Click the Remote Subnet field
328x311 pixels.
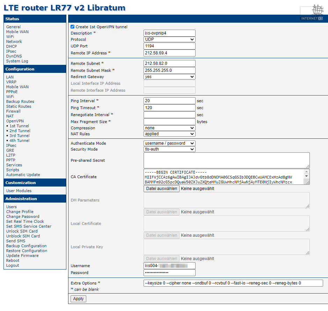[169, 63]
